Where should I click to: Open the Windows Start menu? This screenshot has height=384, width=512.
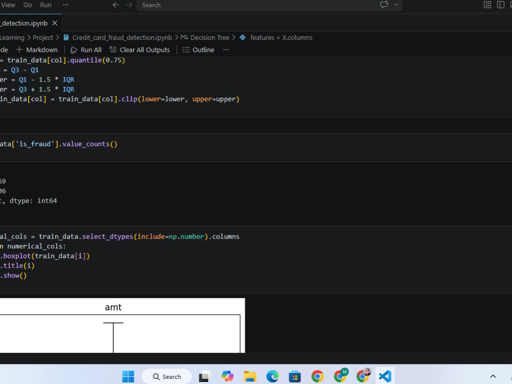(128, 376)
